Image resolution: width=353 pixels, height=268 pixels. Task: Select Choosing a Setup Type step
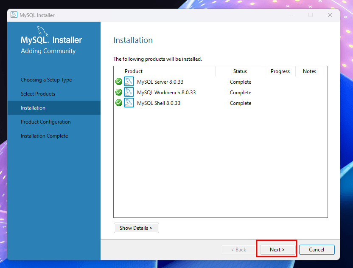click(46, 80)
